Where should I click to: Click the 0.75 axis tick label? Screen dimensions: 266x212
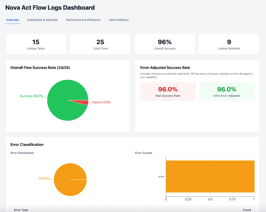[x=232, y=199]
